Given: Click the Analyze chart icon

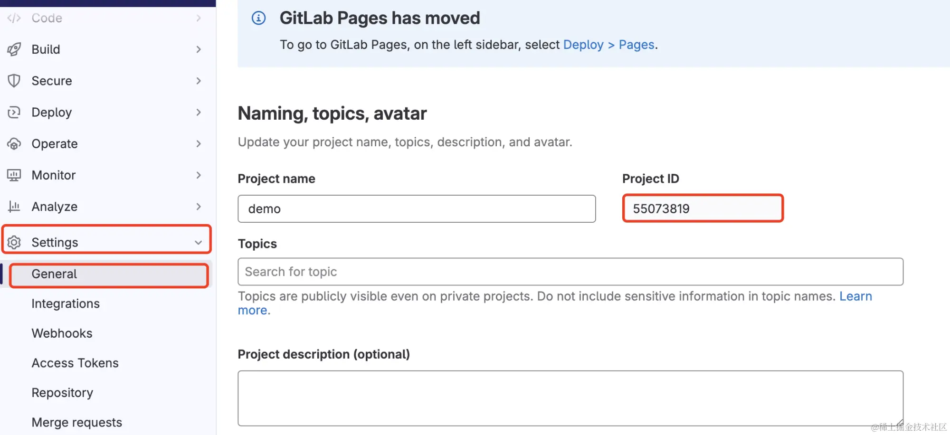Looking at the screenshot, I should point(14,207).
